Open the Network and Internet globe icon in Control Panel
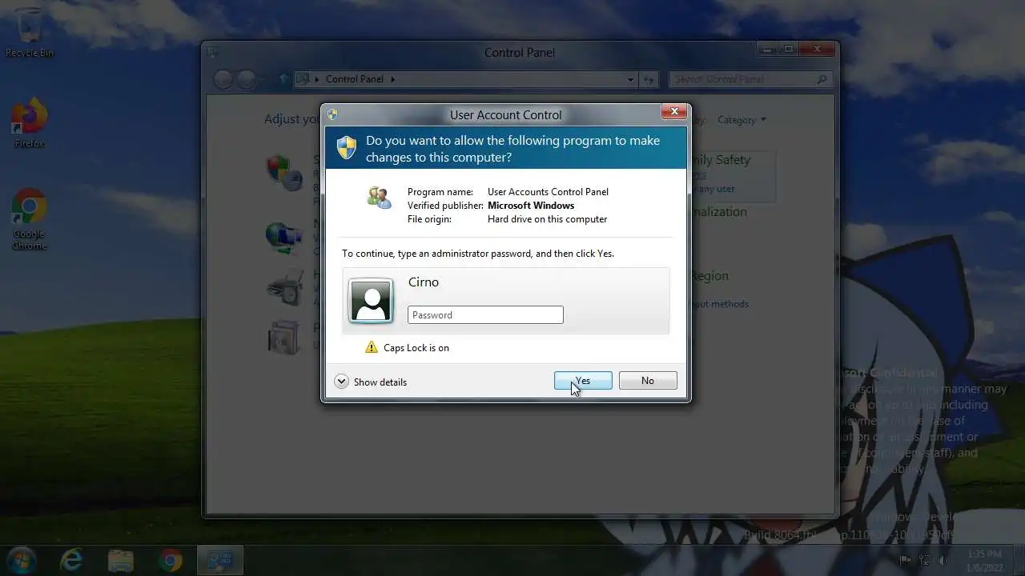Viewport: 1025px width, 576px height. coord(284,237)
